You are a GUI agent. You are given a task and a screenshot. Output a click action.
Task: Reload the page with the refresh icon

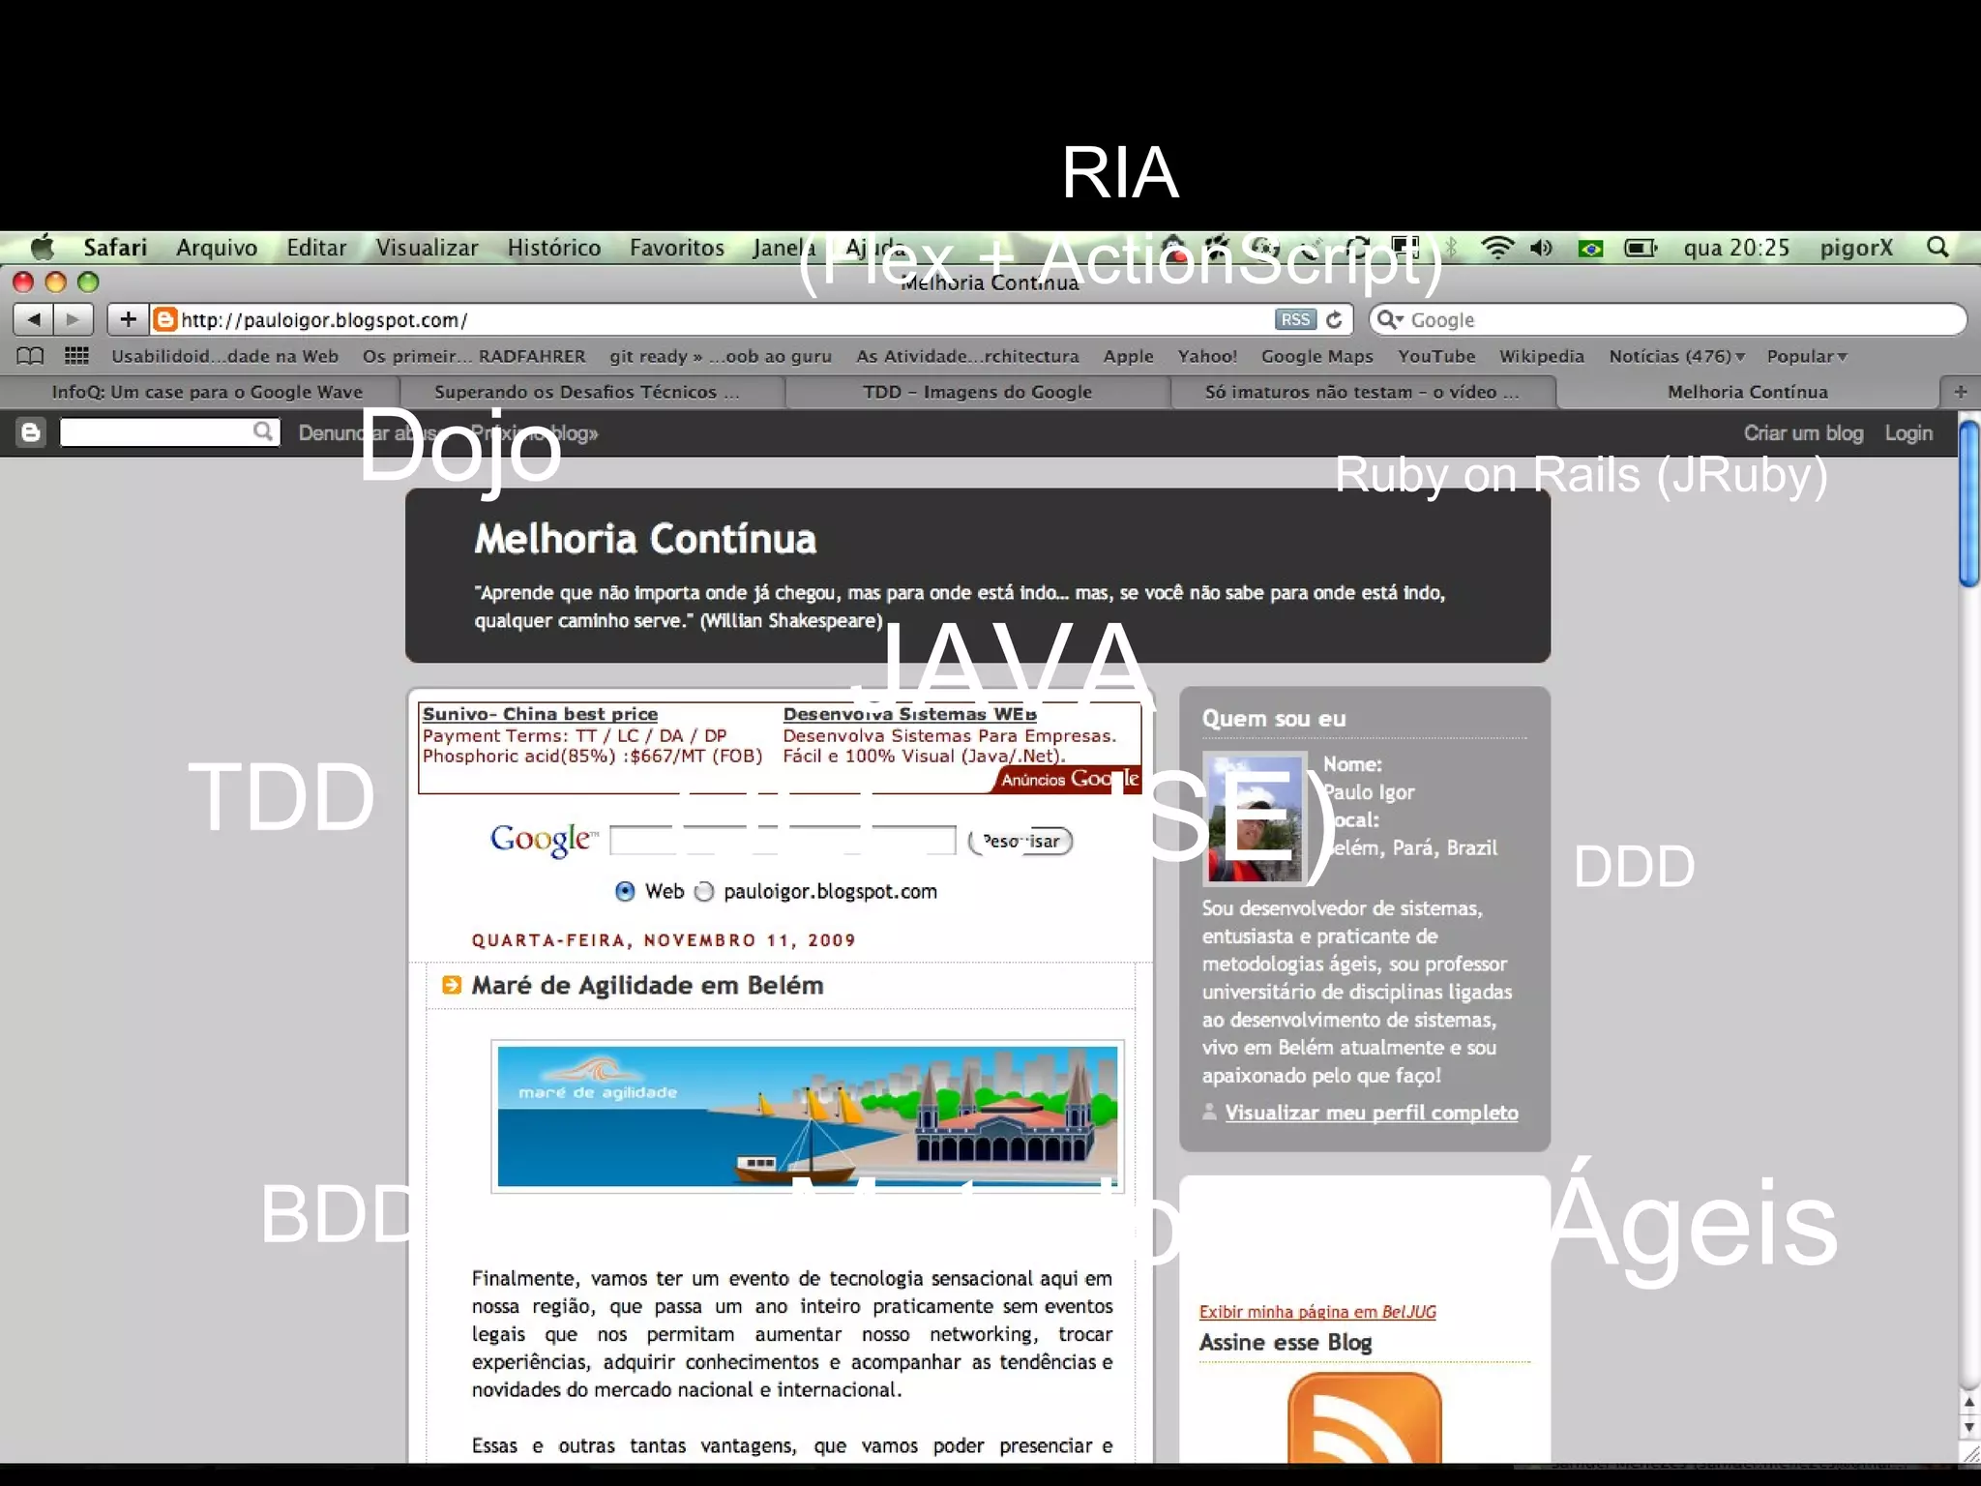click(1335, 319)
